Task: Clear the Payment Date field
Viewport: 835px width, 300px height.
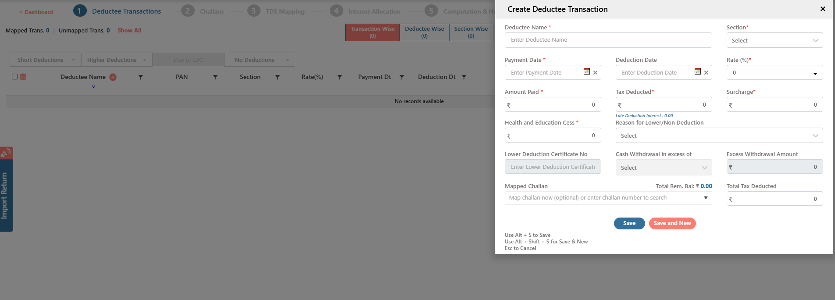Action: pyautogui.click(x=595, y=73)
